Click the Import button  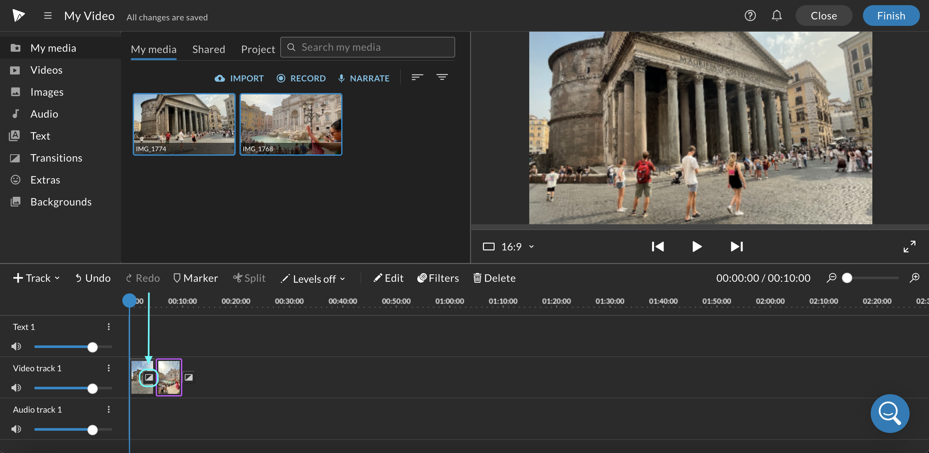(239, 78)
